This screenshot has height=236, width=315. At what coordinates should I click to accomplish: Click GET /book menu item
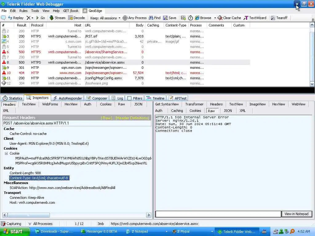pos(71,11)
